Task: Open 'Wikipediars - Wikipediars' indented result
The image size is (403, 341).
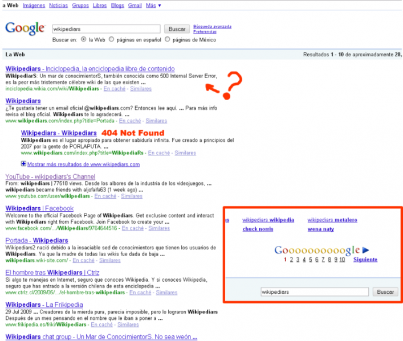Action: tap(59, 133)
